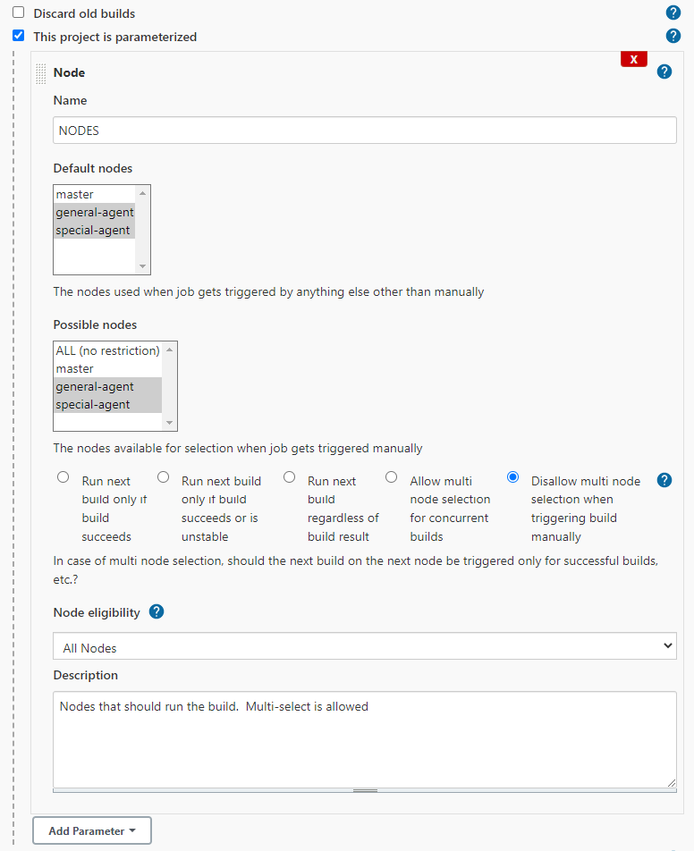Viewport: 694px width, 851px height.
Task: Enable Discard old builds checkbox
Action: (x=19, y=12)
